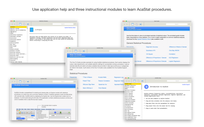Toggle sidebar panel icon in Statistics Glossary window
204x127 pixels.
(20, 24)
